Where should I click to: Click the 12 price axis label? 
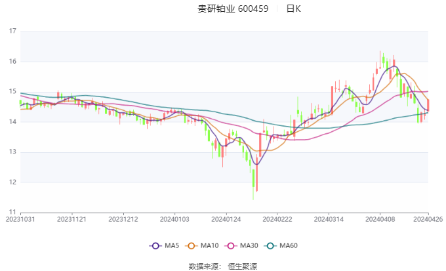[12, 182]
